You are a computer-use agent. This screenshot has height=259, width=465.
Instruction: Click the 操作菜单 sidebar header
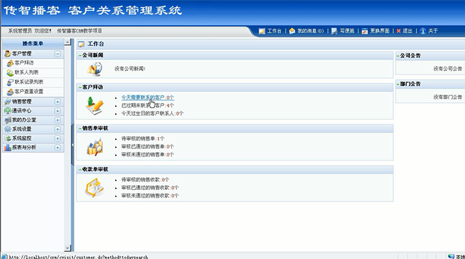click(33, 43)
